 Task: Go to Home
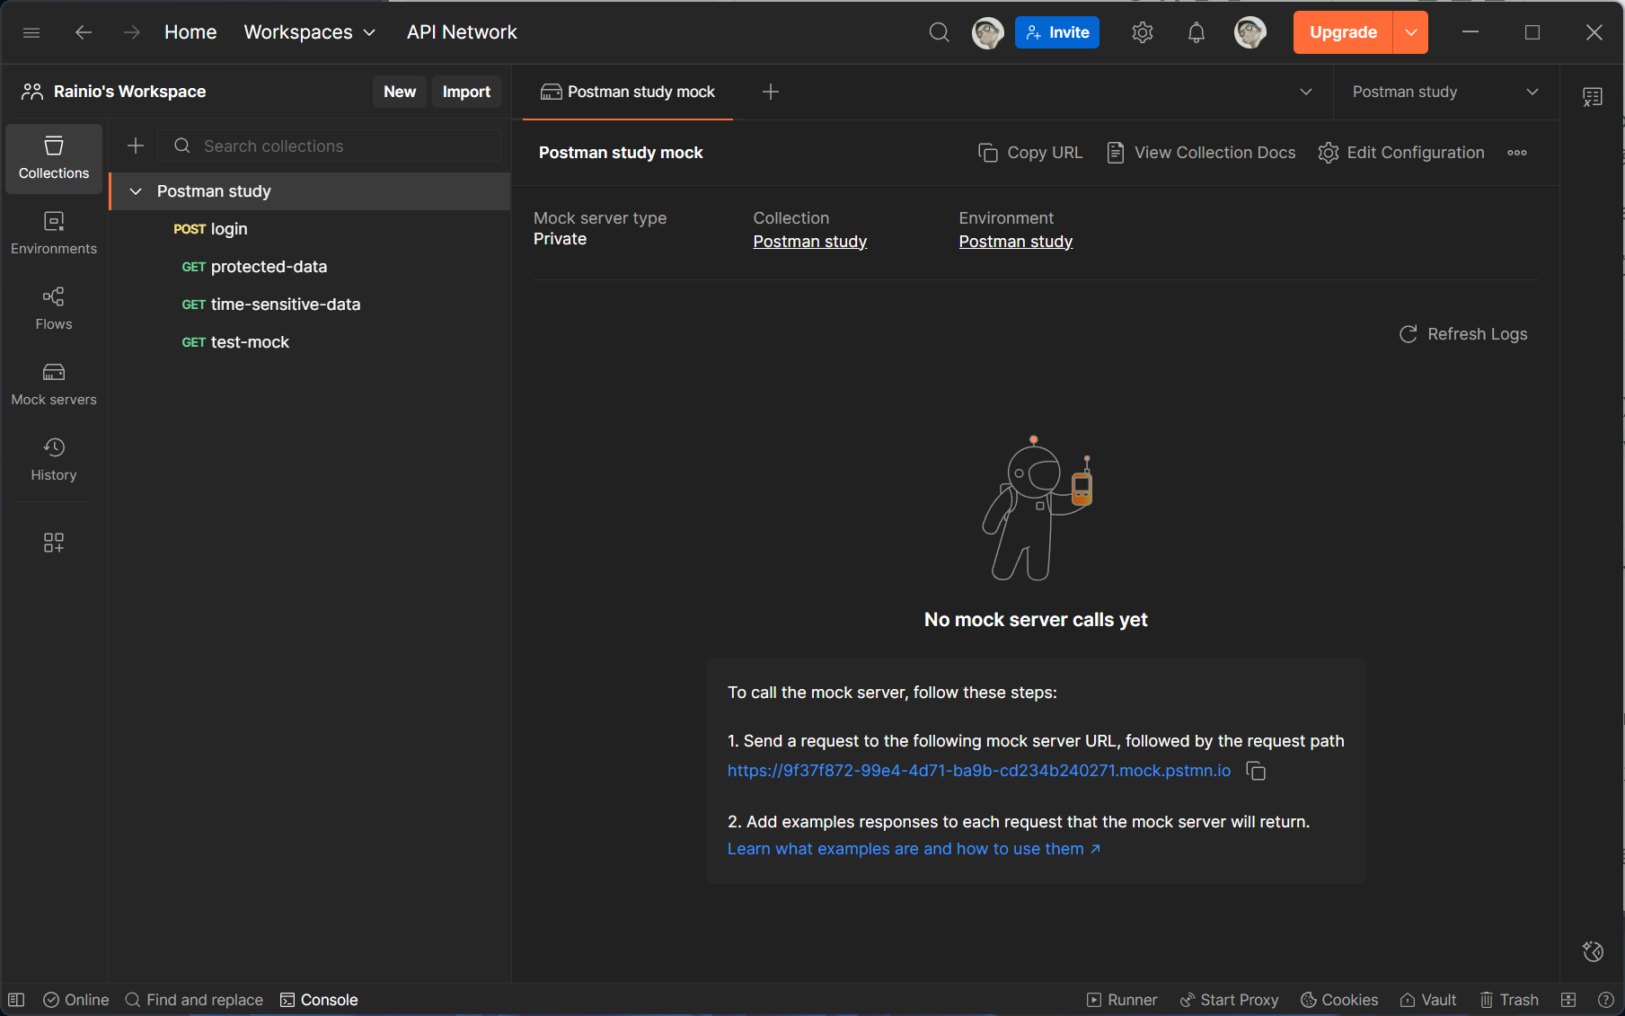(190, 32)
